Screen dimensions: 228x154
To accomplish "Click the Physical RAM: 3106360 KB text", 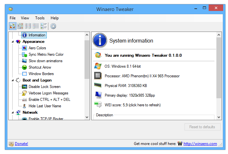I will tap(126, 86).
